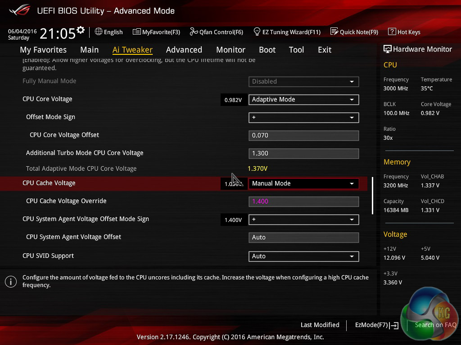
Task: Click Memory Frequency value 3200 MHz
Action: tap(396, 186)
